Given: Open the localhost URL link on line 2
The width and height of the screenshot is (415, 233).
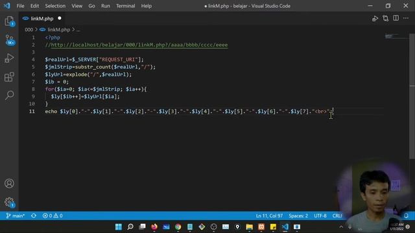Looking at the screenshot, I should [x=139, y=45].
